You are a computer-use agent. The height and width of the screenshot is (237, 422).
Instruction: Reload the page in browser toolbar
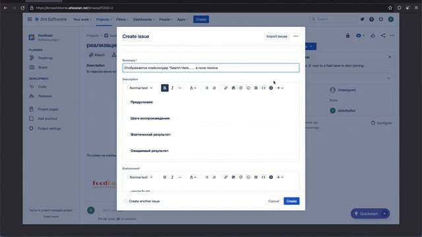[22, 8]
